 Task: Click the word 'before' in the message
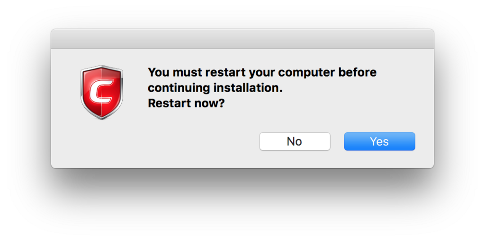358,72
